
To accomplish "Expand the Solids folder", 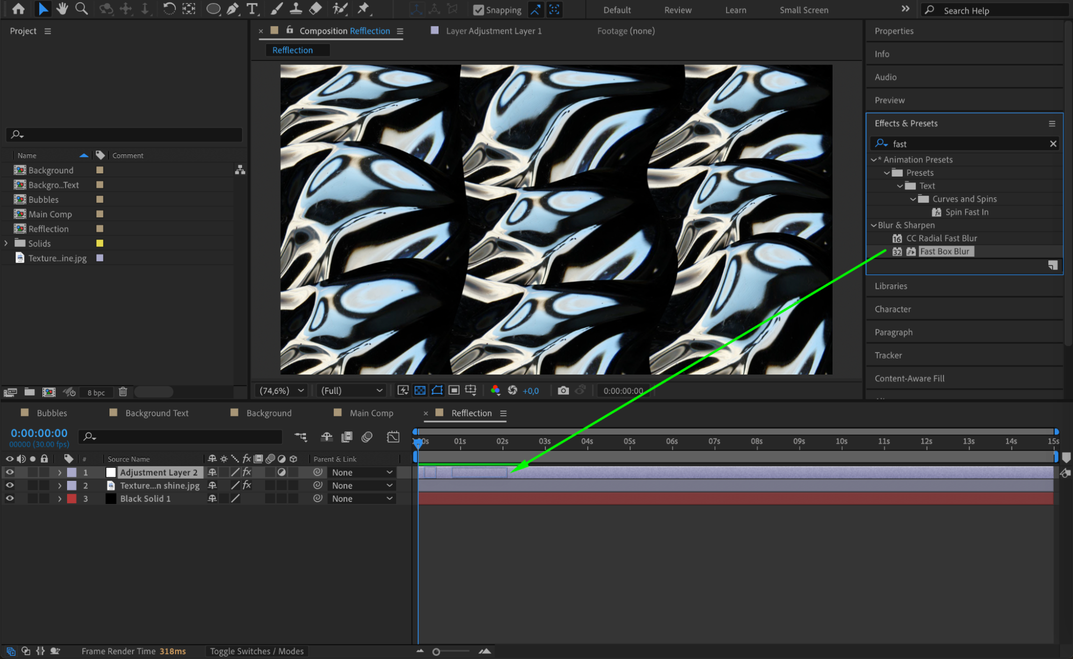I will [6, 243].
